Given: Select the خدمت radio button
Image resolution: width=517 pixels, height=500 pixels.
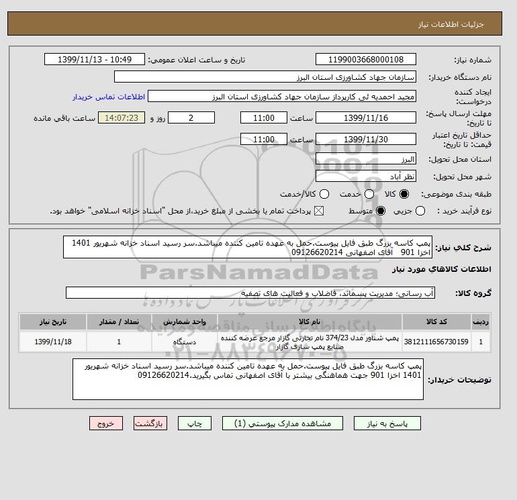Looking at the screenshot, I should (369, 194).
